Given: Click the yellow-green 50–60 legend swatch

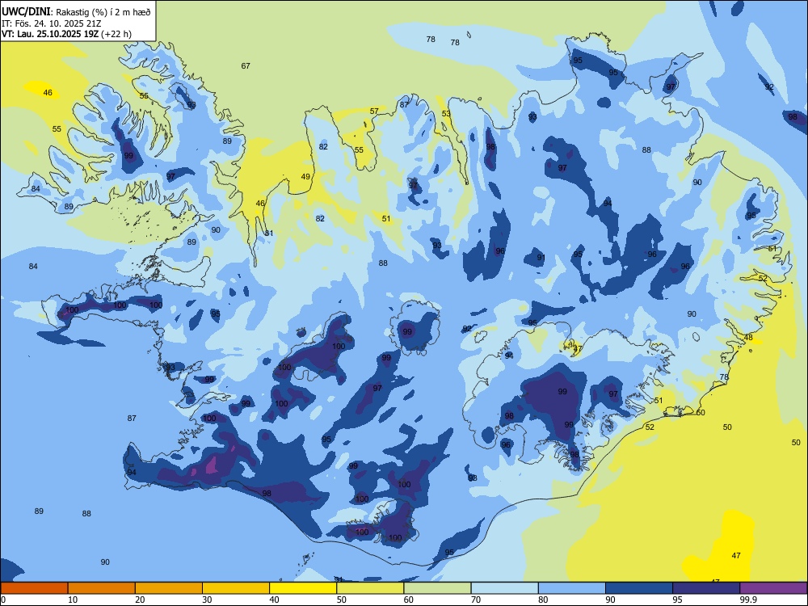Looking at the screenshot, I should click(x=370, y=588).
